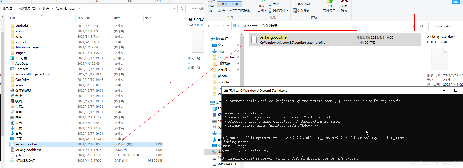Select the 图片 folder icon

pos(12,117)
